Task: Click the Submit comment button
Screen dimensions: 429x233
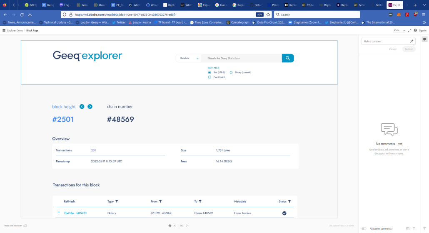Action: coord(409,49)
